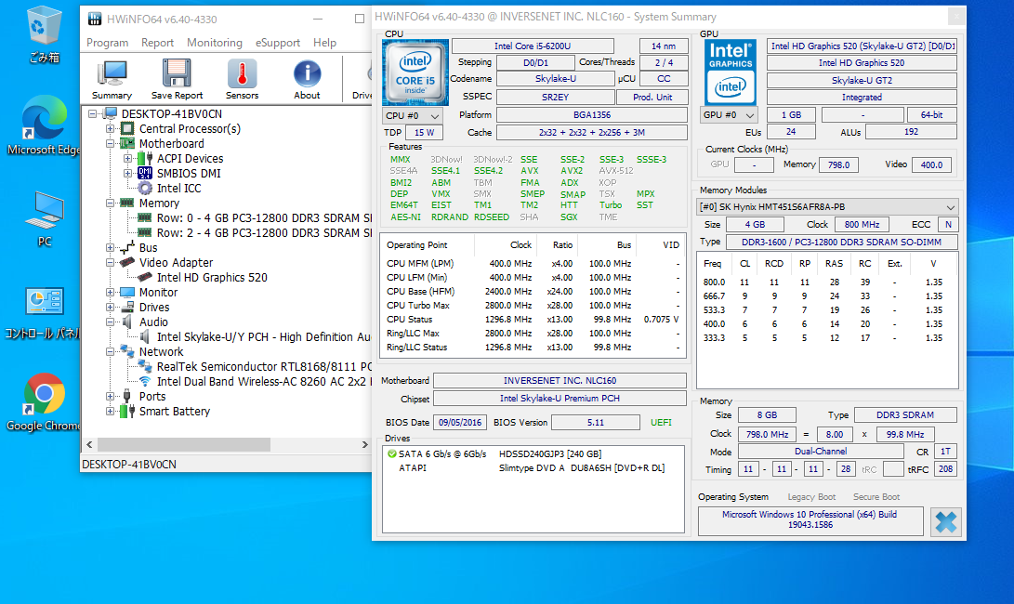The image size is (1014, 604).
Task: Open Sensors thermometer icon
Action: point(242,79)
